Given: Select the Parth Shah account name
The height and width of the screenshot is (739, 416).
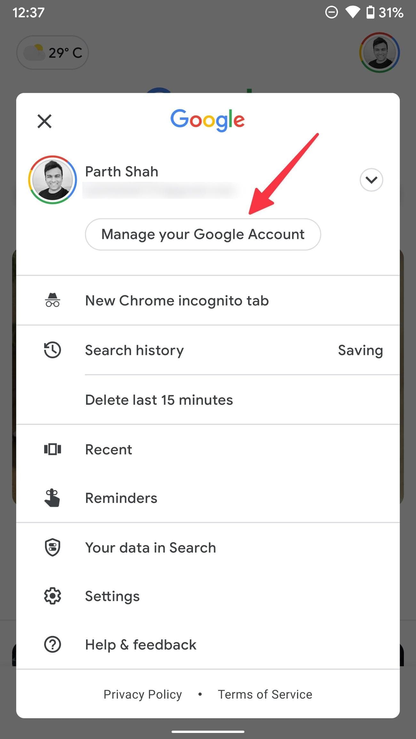Looking at the screenshot, I should coord(122,171).
